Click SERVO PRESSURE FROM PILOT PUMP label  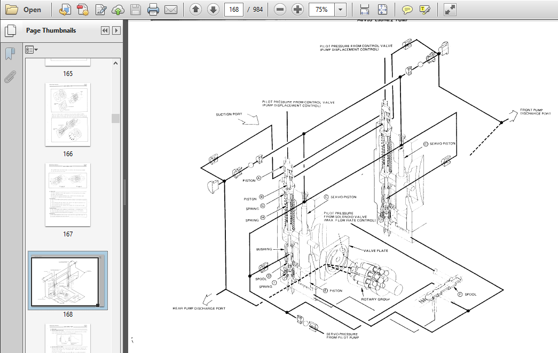(x=343, y=336)
